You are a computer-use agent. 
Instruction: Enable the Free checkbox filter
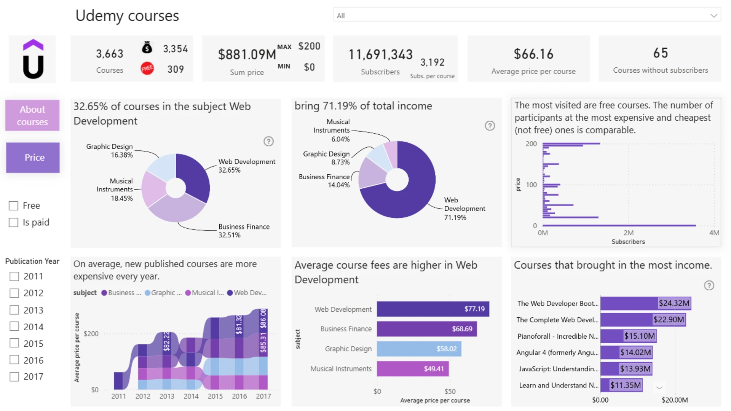click(14, 206)
